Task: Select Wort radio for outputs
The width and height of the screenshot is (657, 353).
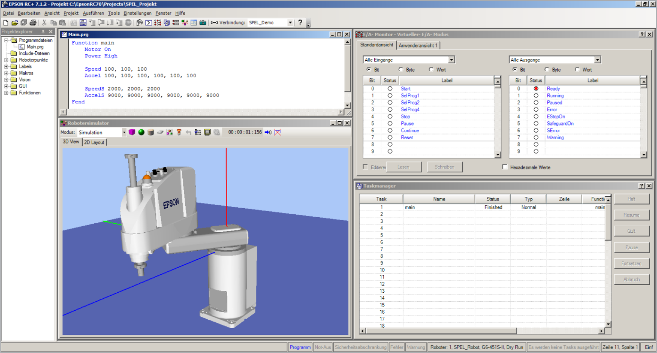Action: tap(577, 69)
